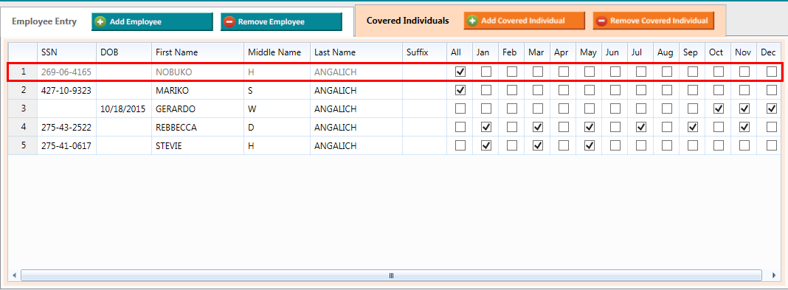Click last name ANGALICH in STEVIE's row
Image resolution: width=788 pixels, height=290 pixels.
point(356,145)
